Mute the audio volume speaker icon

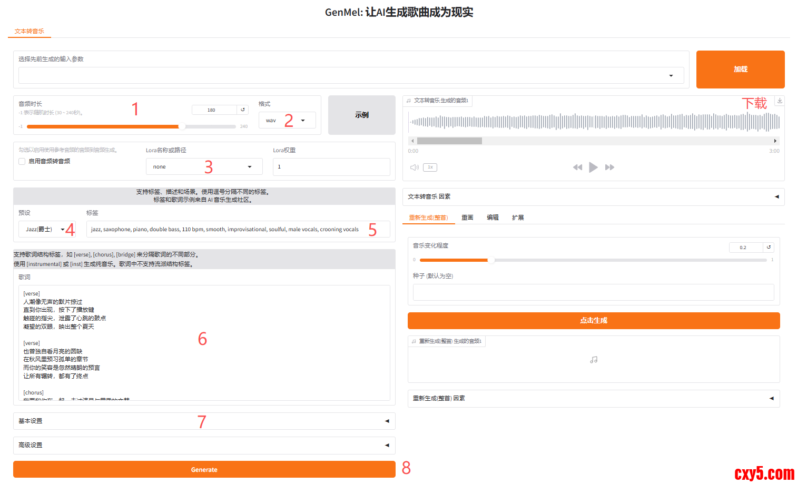click(x=415, y=167)
